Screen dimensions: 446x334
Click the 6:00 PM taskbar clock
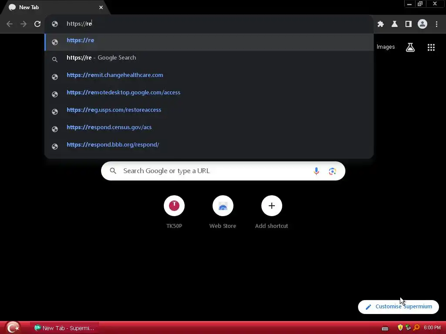432,328
